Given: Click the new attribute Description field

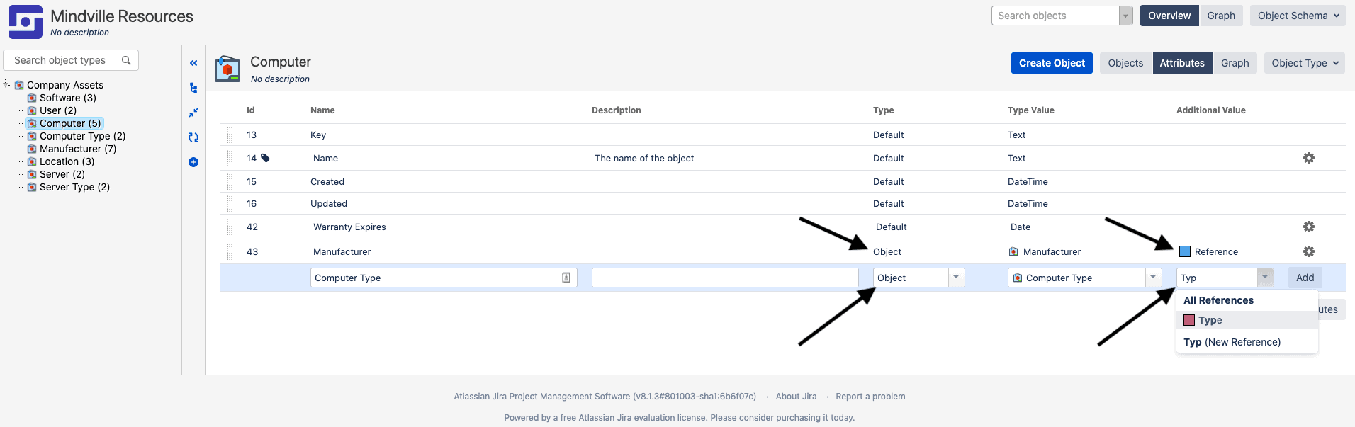Looking at the screenshot, I should 725,278.
